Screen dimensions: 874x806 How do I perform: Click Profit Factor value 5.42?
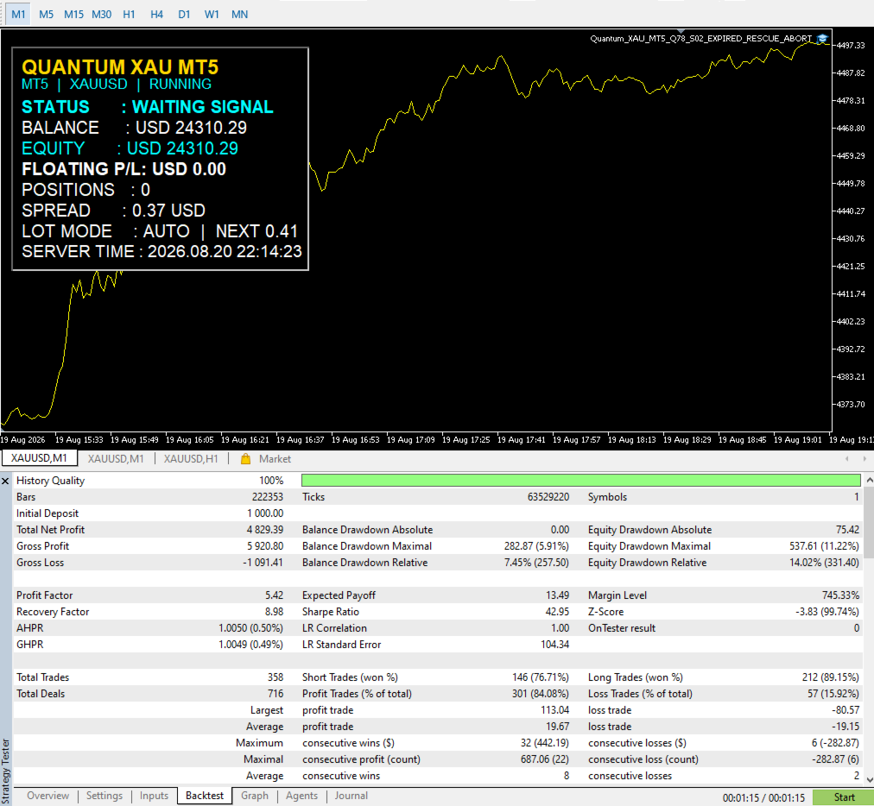click(274, 595)
